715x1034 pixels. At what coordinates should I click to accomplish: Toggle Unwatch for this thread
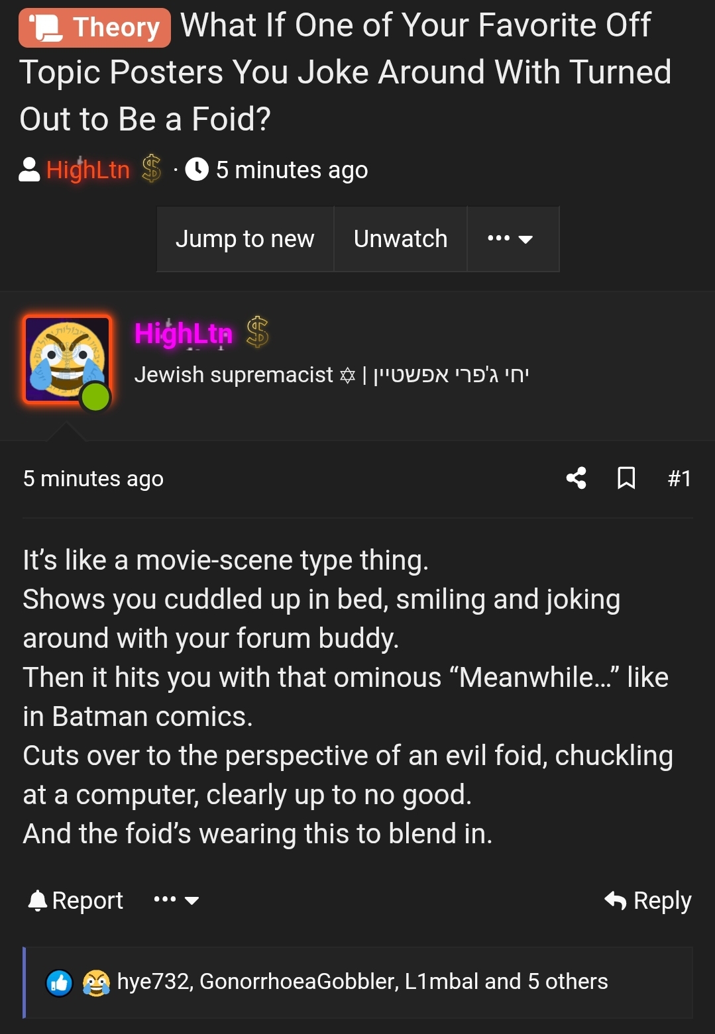point(400,239)
